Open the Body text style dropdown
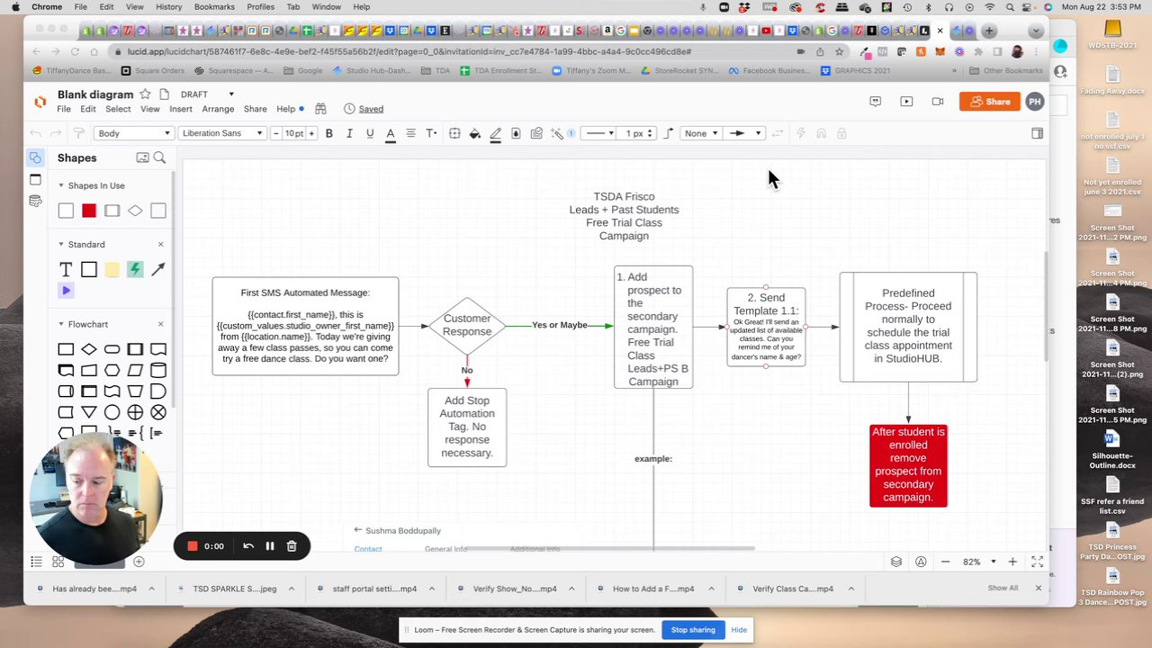Viewport: 1152px width, 648px height. (133, 133)
